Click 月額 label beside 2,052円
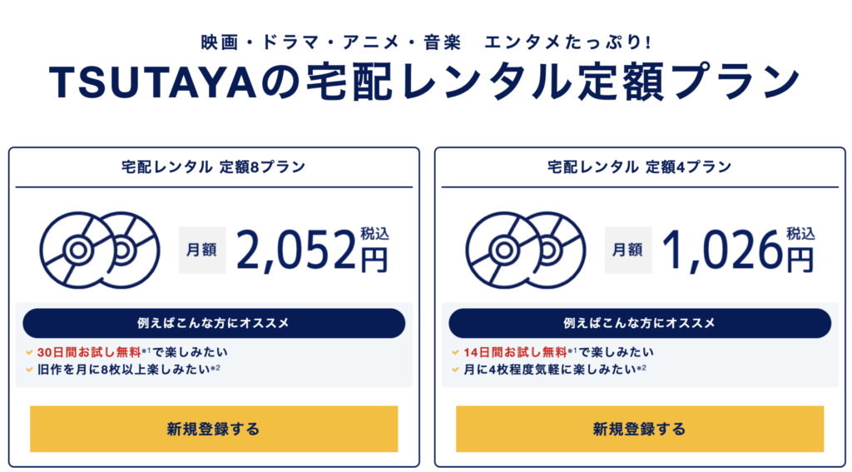Viewport: 852px width, 472px height. click(x=202, y=250)
